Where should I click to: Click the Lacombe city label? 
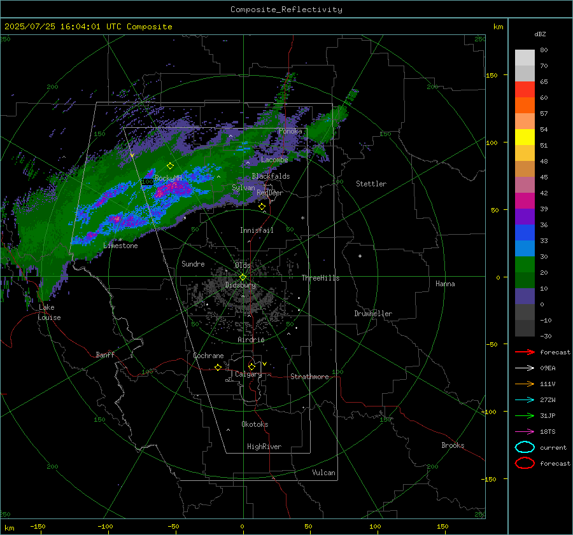point(274,160)
